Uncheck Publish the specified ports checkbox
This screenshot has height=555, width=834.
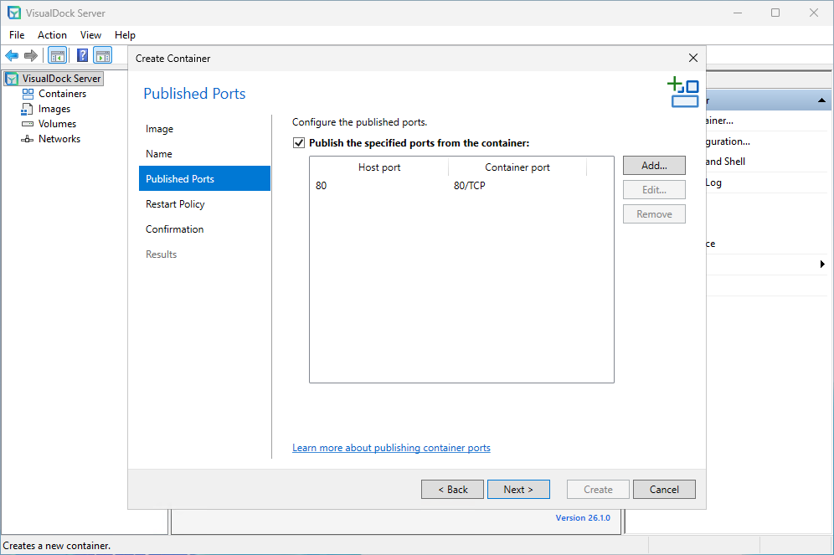point(299,143)
